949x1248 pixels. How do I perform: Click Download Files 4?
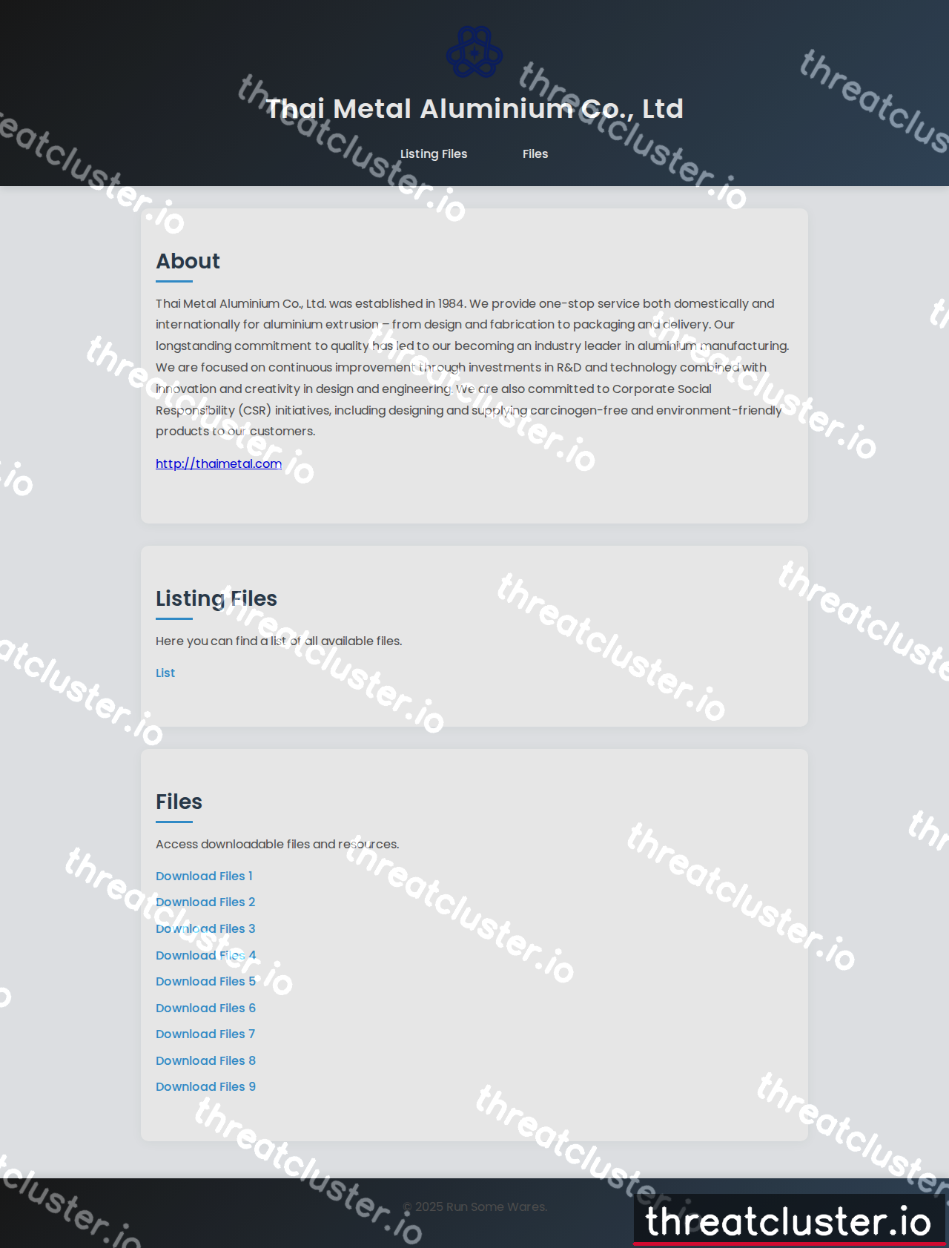pos(205,955)
